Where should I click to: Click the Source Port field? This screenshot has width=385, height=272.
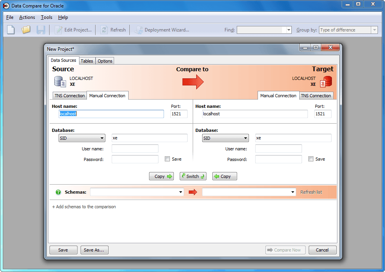(x=179, y=114)
